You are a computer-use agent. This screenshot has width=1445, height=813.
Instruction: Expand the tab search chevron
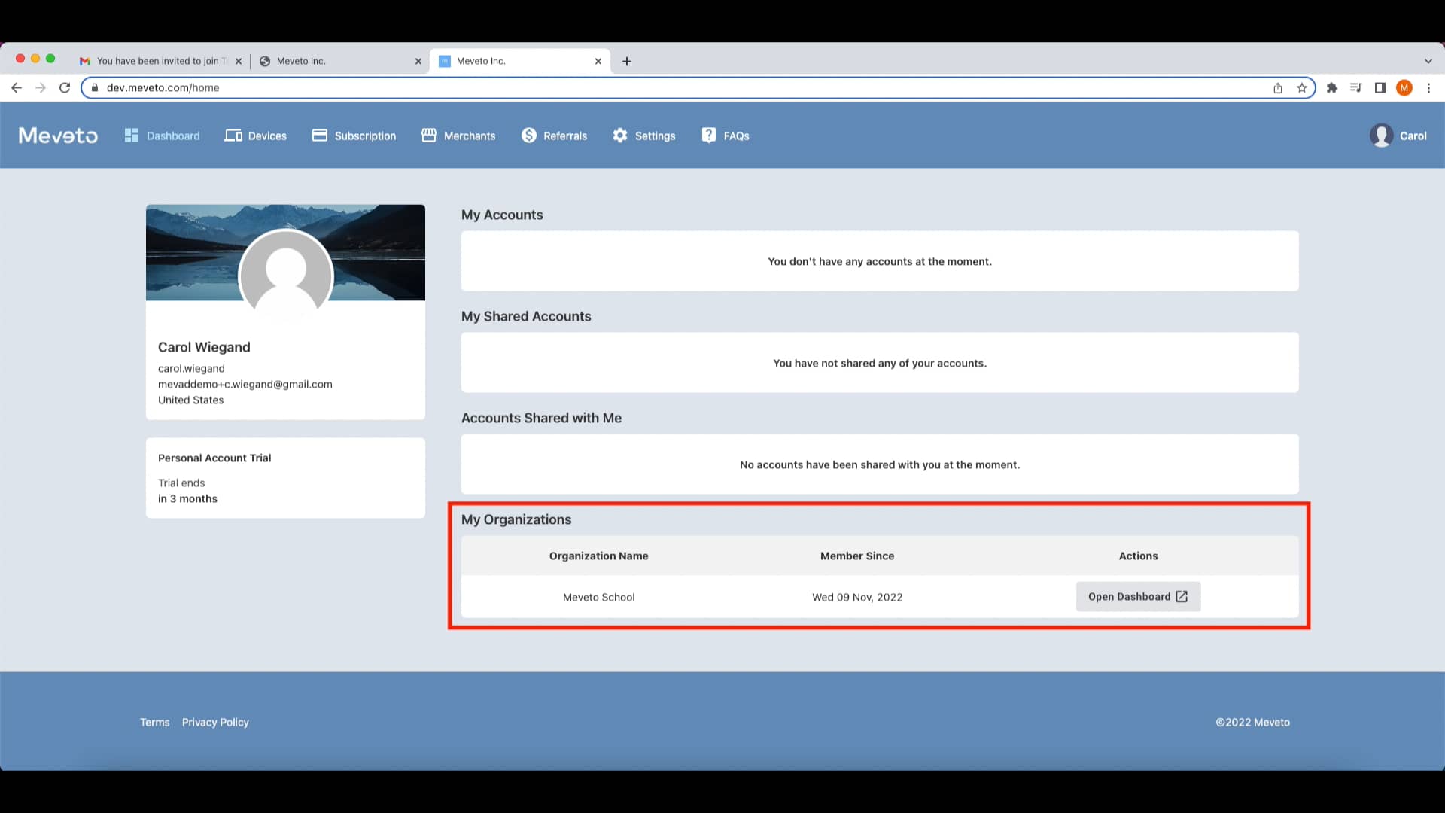(1428, 61)
